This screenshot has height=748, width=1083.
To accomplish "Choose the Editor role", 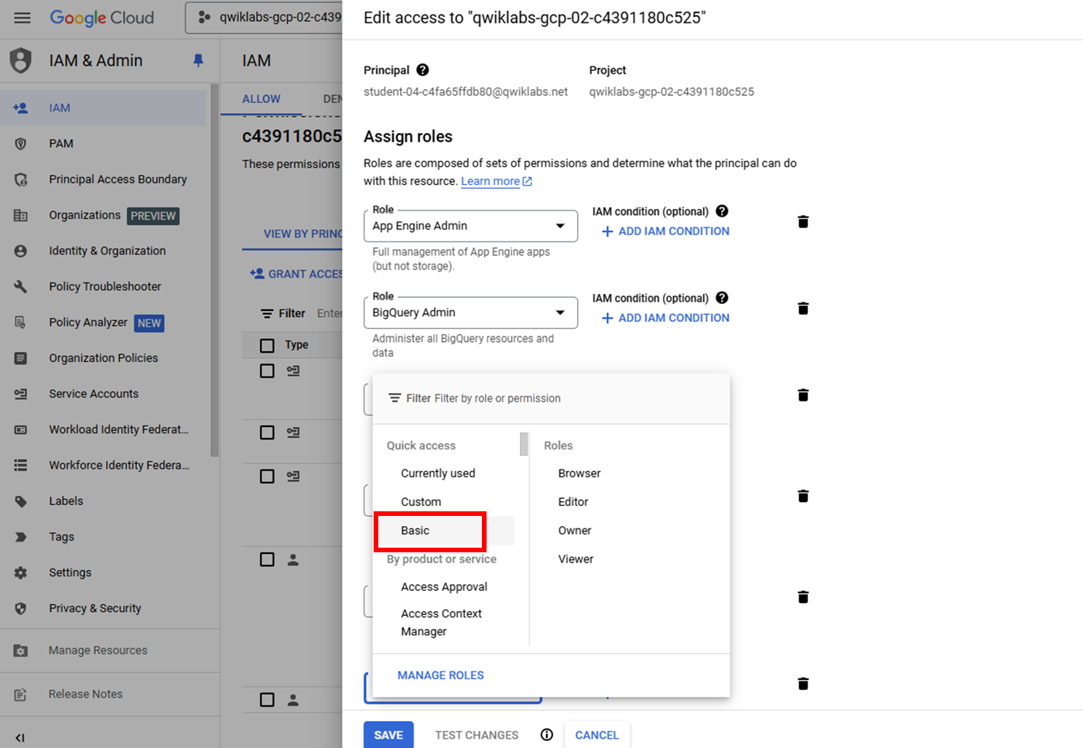I will [x=573, y=502].
